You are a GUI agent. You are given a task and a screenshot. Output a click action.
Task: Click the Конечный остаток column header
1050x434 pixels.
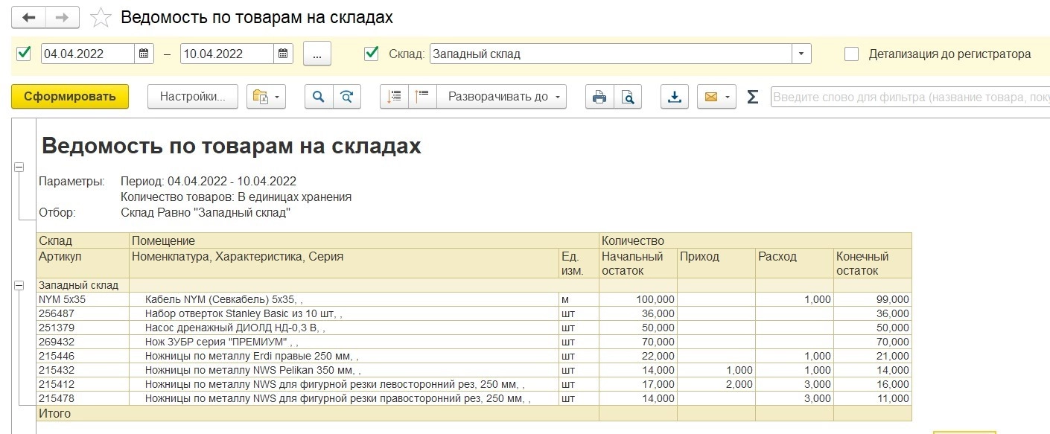click(x=873, y=264)
